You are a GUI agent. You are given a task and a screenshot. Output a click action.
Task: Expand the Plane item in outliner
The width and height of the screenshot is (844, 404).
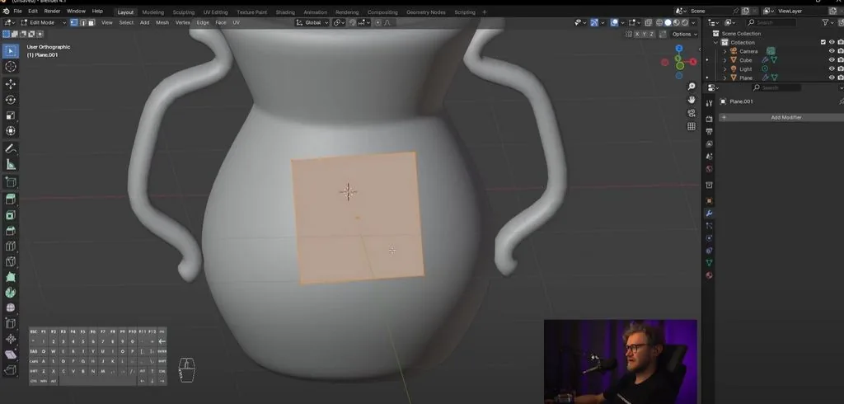pos(724,78)
